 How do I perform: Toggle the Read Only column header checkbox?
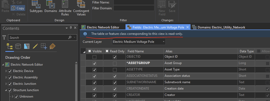tap(107, 51)
